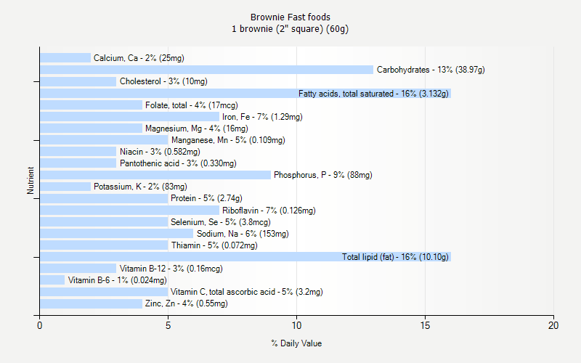Click the Cholesterol - 3% (10mg) label
Image resolution: width=581 pixels, height=363 pixels.
(163, 81)
